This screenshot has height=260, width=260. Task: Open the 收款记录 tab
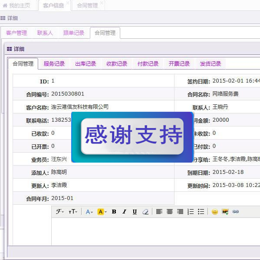point(117,63)
